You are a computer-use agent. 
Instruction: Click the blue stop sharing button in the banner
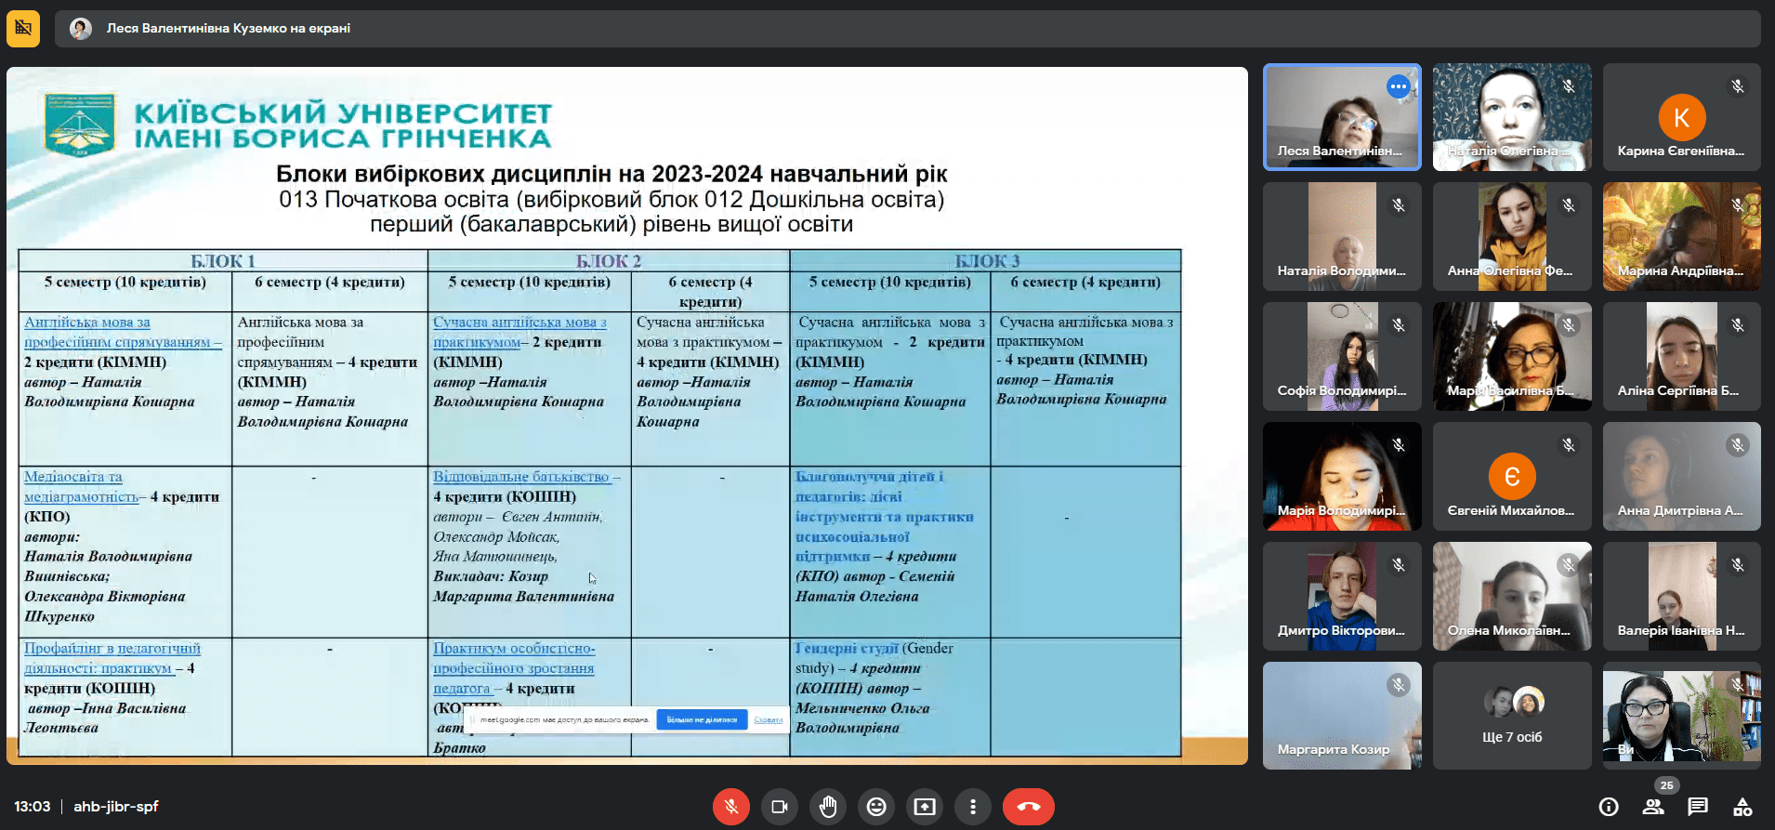pyautogui.click(x=702, y=719)
